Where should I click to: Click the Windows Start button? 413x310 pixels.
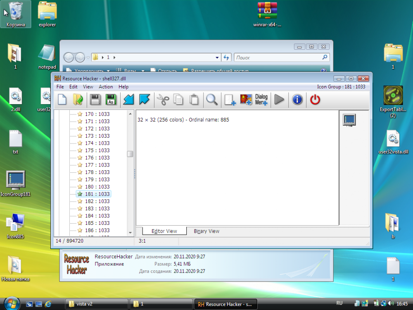(12, 303)
